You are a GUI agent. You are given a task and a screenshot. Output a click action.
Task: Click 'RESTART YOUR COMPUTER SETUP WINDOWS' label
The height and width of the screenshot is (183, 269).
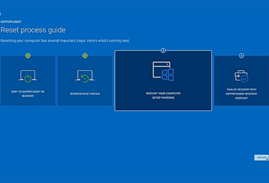163,96
